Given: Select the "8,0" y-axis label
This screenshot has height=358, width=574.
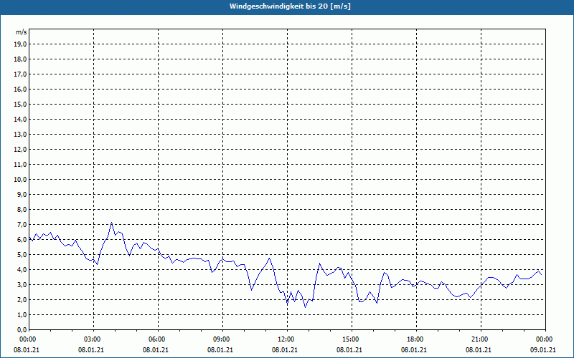Looking at the screenshot, I should pyautogui.click(x=22, y=209).
